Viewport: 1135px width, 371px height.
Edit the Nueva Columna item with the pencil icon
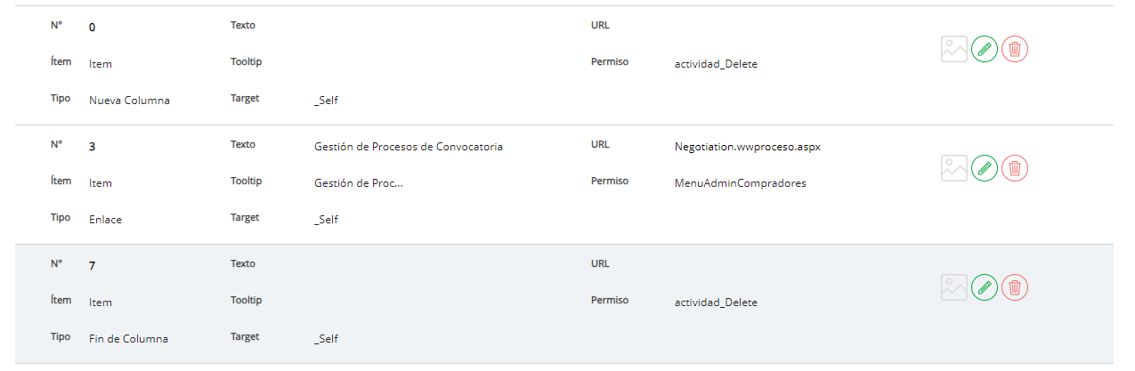[x=984, y=49]
